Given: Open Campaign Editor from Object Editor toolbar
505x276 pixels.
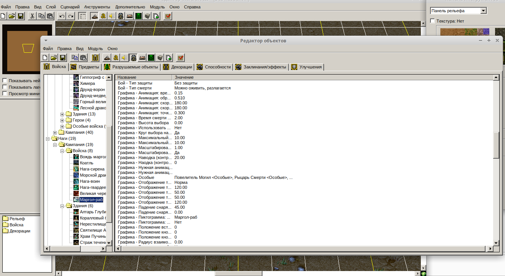Looking at the screenshot, I should click(x=142, y=58).
